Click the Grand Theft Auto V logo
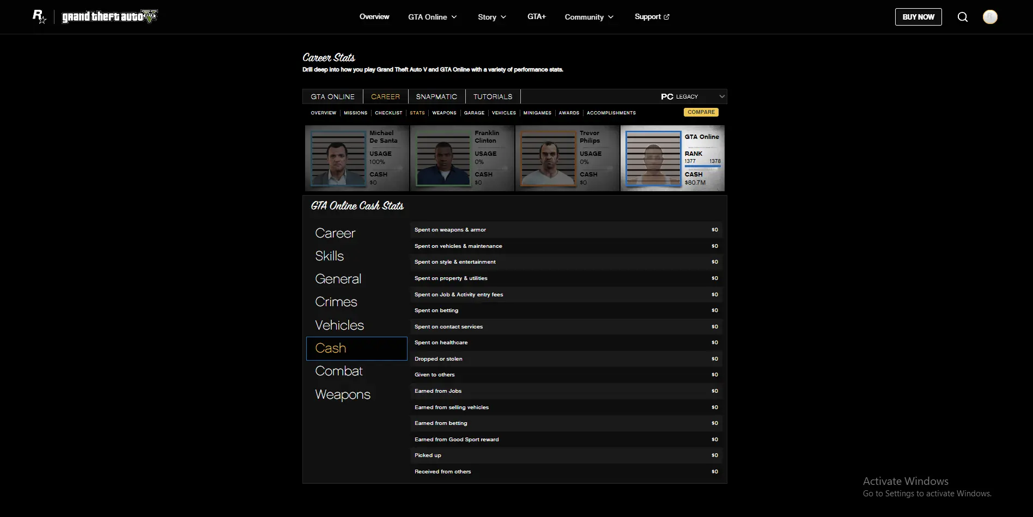 coord(110,17)
